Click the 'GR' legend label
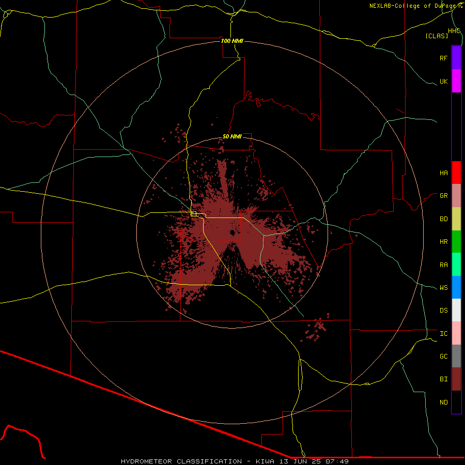This screenshot has height=465, width=465. (x=443, y=196)
